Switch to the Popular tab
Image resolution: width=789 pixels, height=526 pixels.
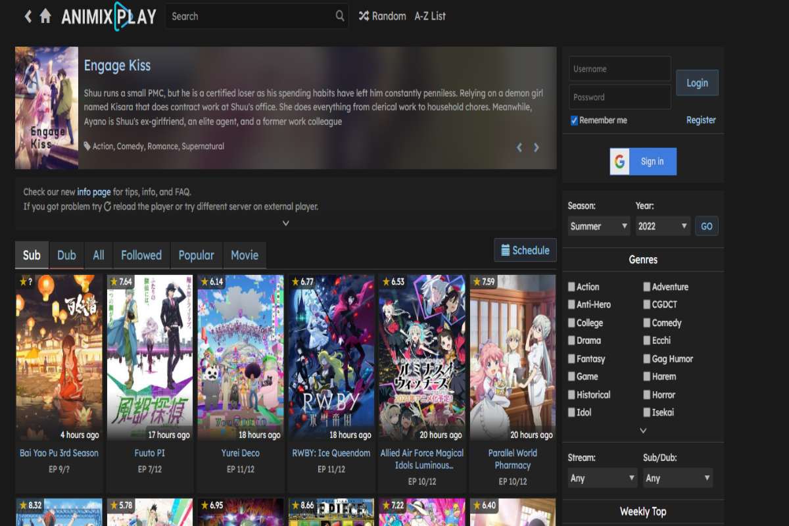[x=197, y=255]
